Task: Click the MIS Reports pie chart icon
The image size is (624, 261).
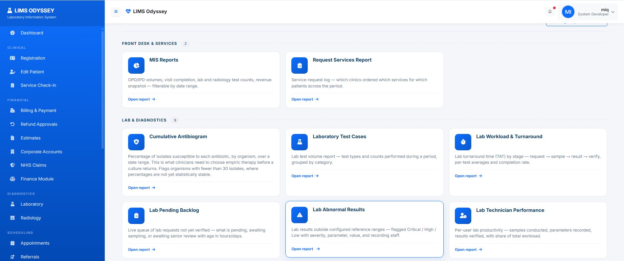Action: pos(136,65)
